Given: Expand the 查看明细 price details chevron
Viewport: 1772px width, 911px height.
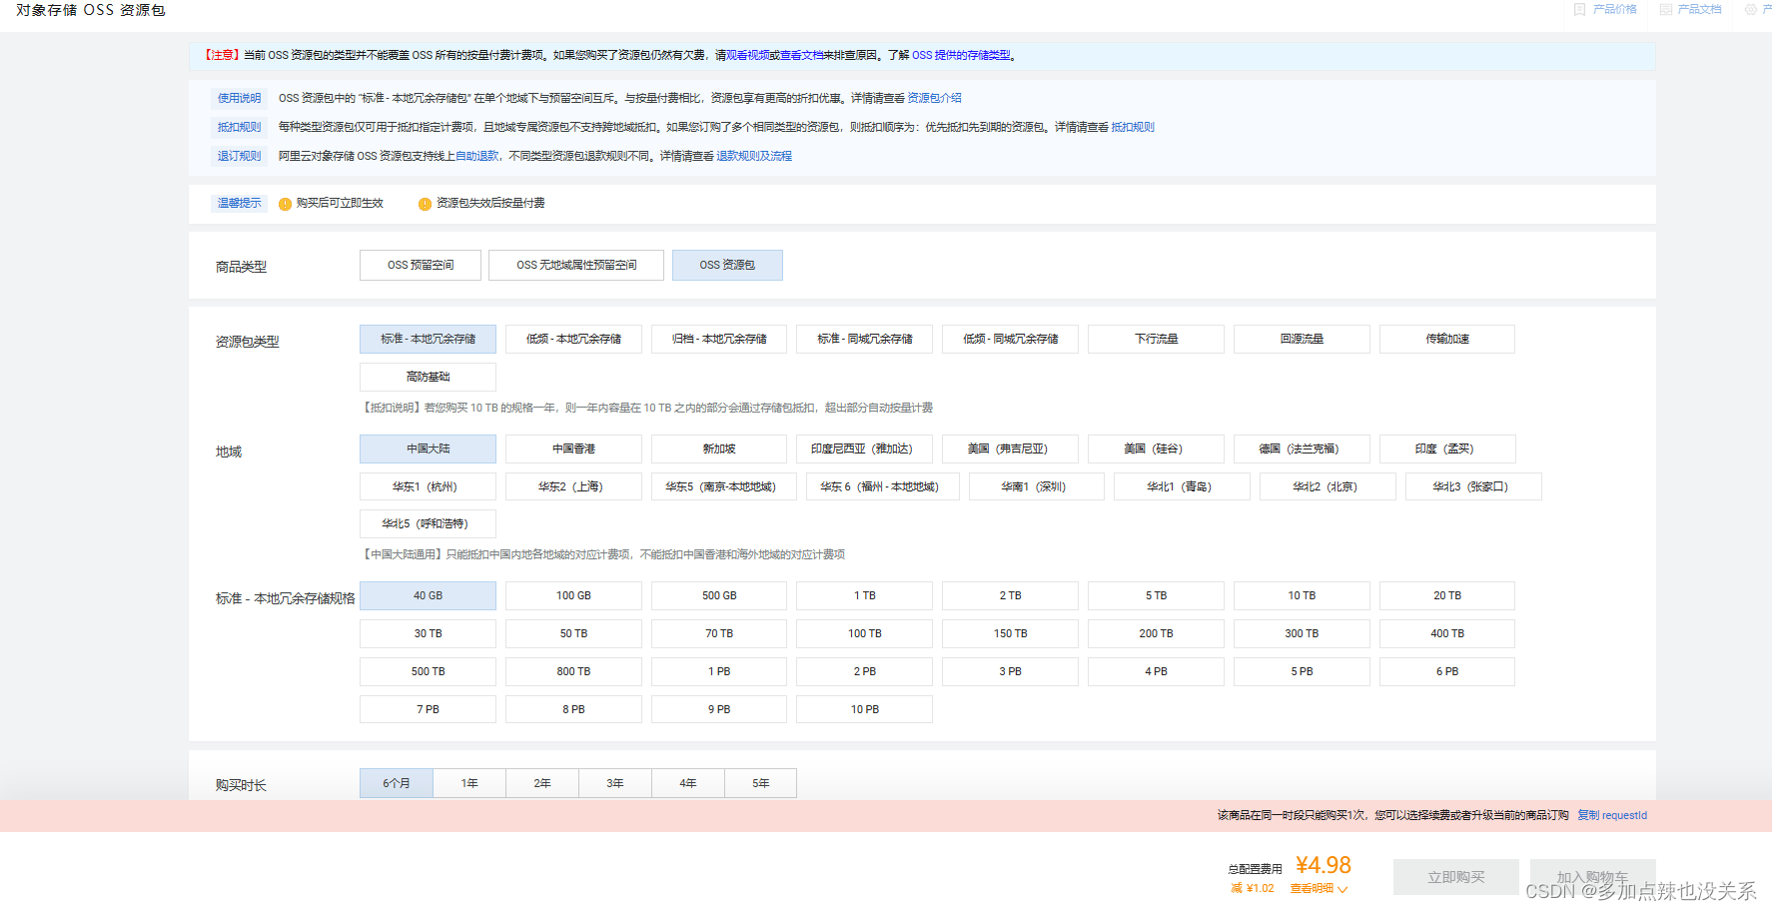Looking at the screenshot, I should [1342, 889].
